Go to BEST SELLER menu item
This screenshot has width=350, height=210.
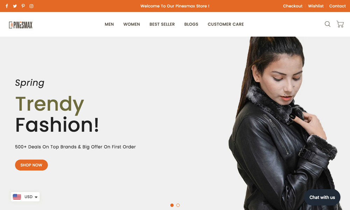tap(162, 24)
